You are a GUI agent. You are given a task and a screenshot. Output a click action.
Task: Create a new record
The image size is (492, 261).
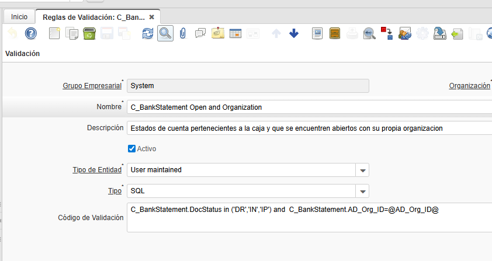click(54, 34)
